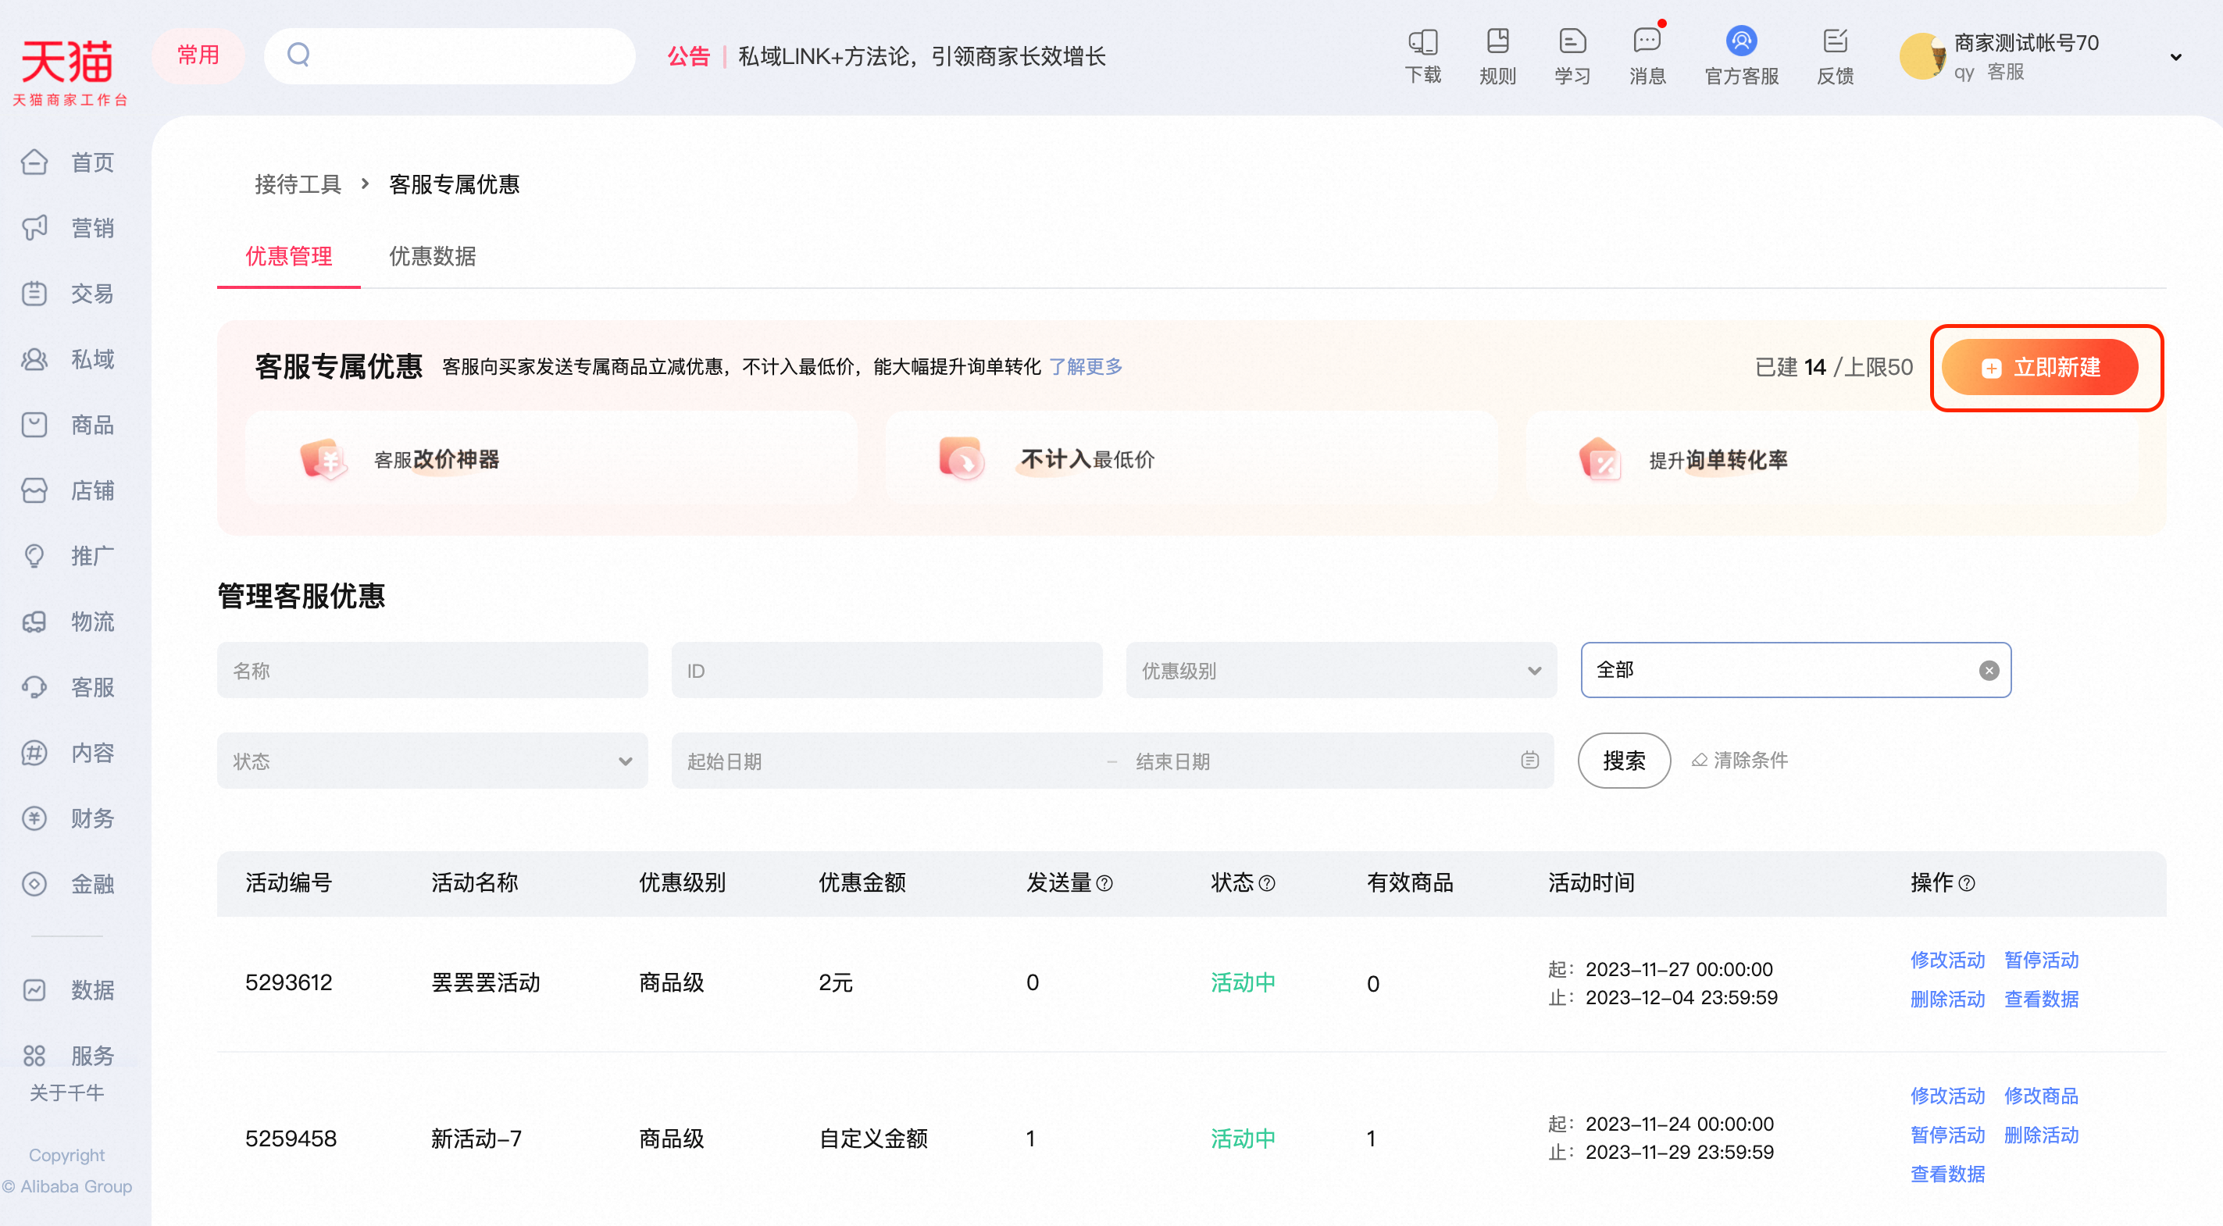Open the 全部 combo box
2223x1226 pixels.
tap(1795, 669)
